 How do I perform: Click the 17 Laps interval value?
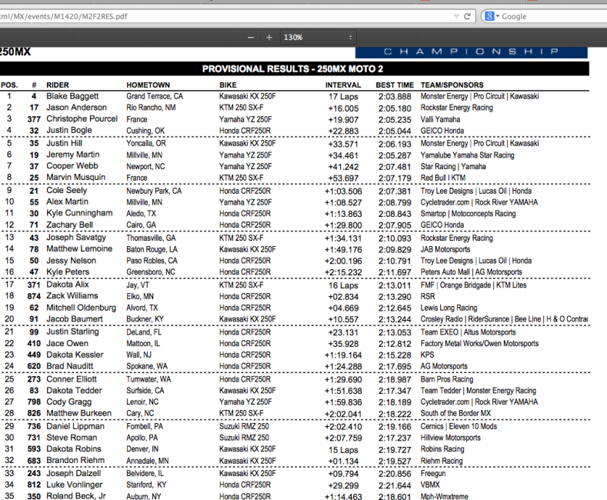click(x=343, y=97)
